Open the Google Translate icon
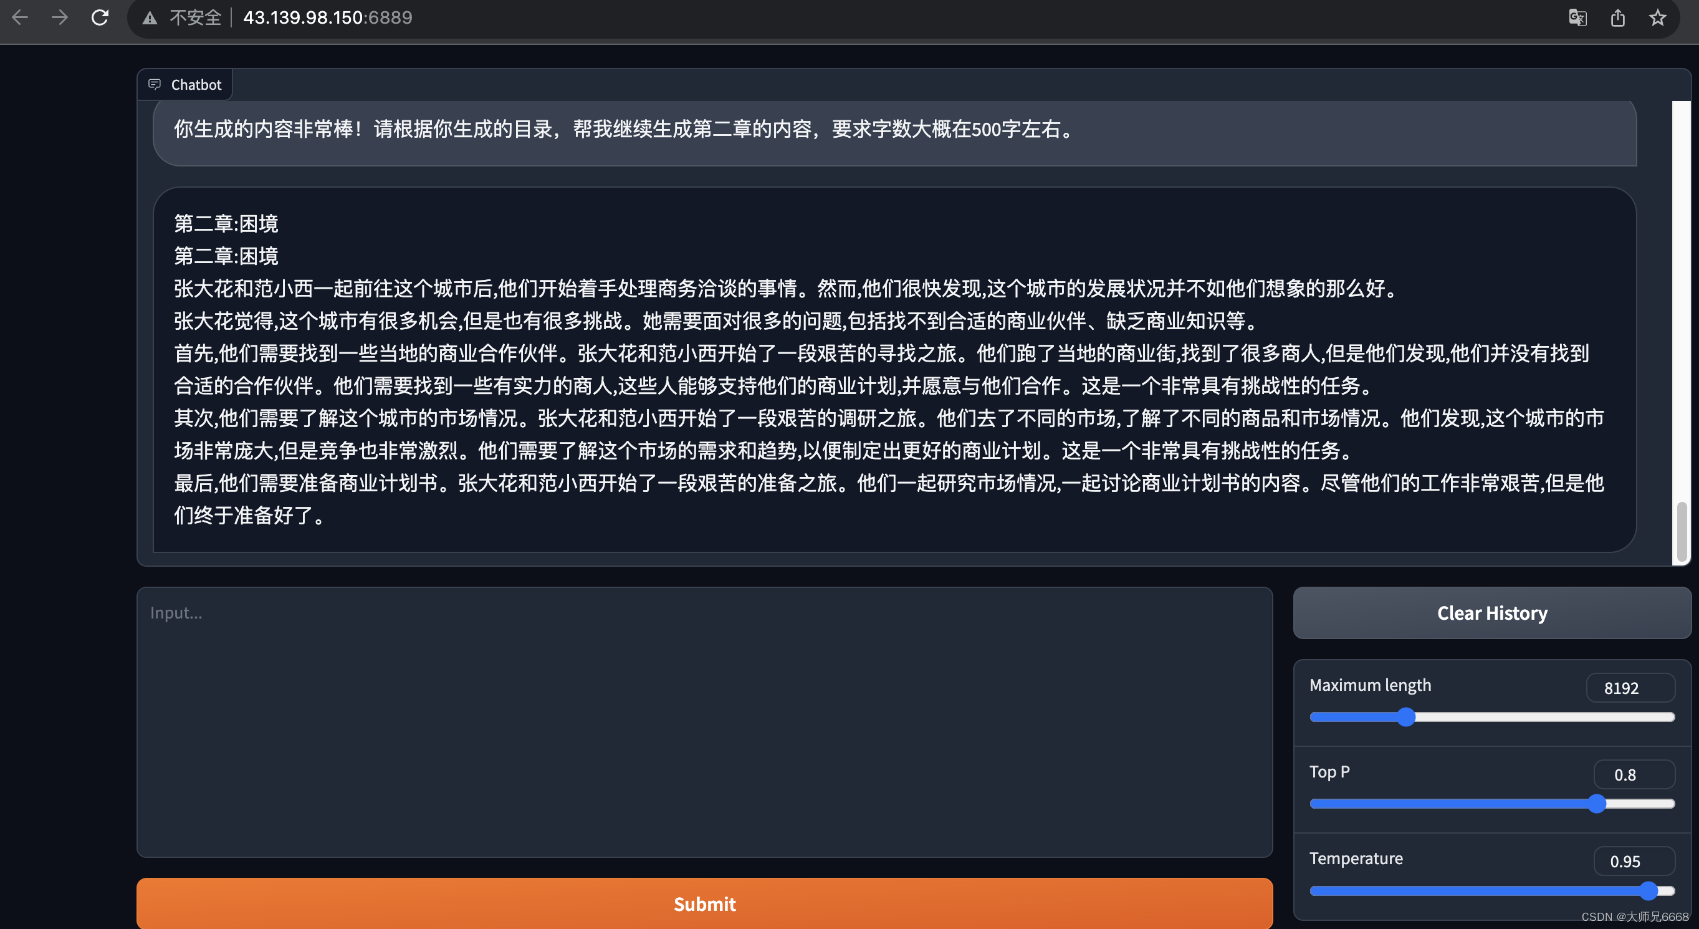Image resolution: width=1699 pixels, height=929 pixels. click(1577, 18)
